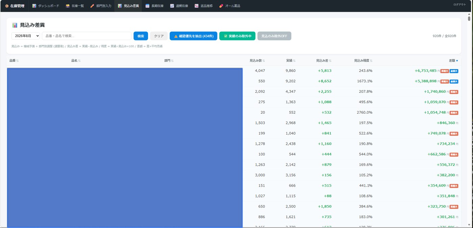This screenshot has width=473, height=228.
Task: Click the +1,740,860 差額 value
Action: click(435, 92)
